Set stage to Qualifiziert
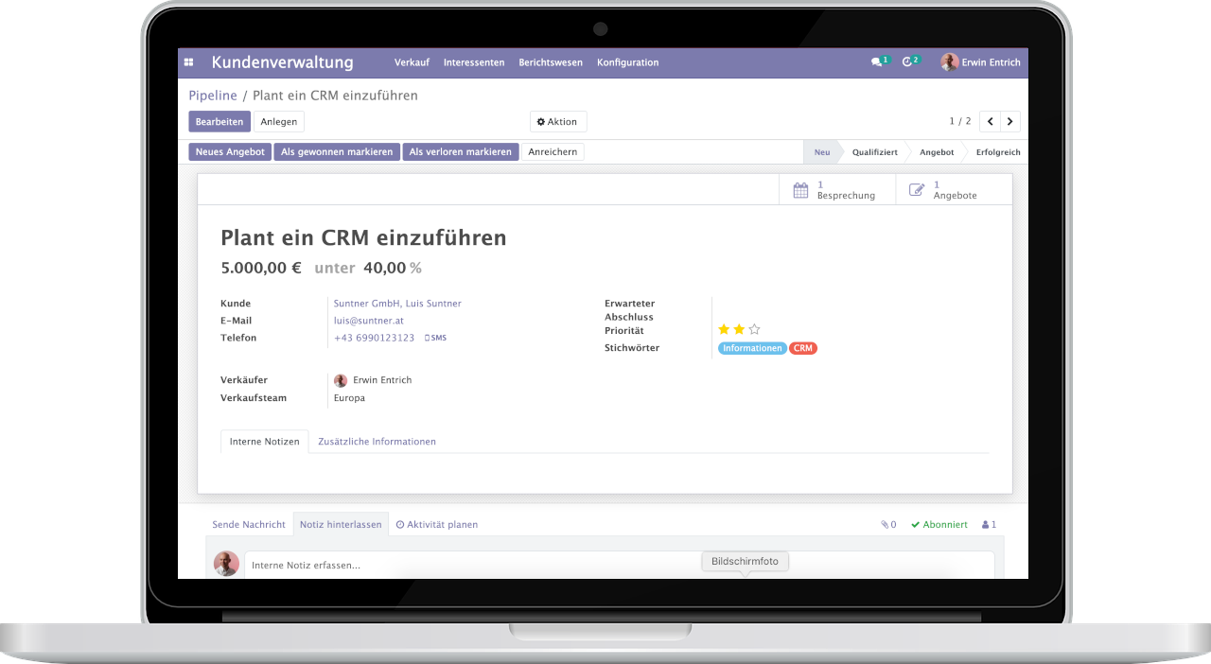This screenshot has width=1211, height=664. [874, 151]
